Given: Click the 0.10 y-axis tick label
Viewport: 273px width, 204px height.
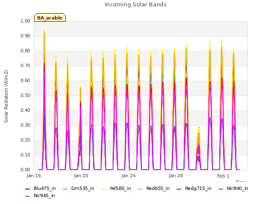Looking at the screenshot, I should pos(26,155).
